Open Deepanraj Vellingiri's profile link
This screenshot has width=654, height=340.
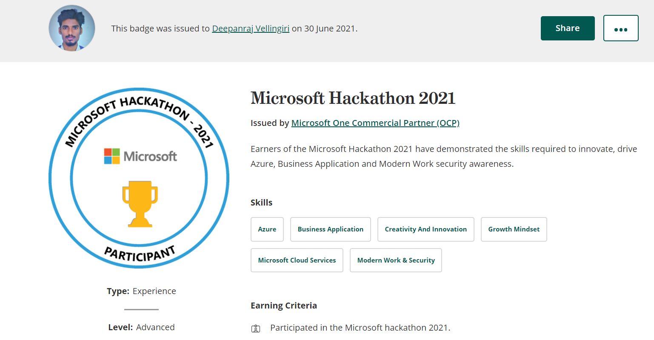click(x=251, y=29)
